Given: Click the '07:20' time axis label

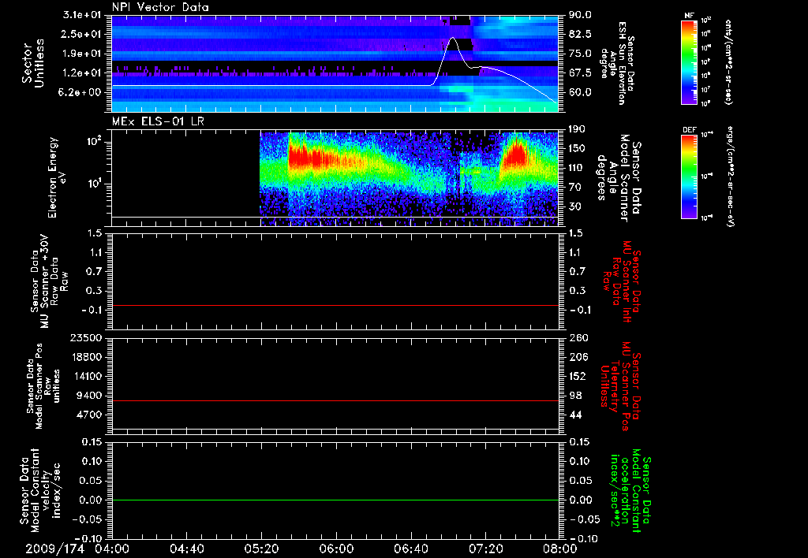Looking at the screenshot, I should pos(485,549).
